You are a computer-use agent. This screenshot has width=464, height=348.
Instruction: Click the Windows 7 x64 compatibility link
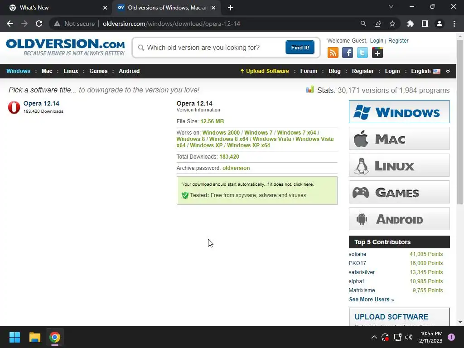click(296, 133)
